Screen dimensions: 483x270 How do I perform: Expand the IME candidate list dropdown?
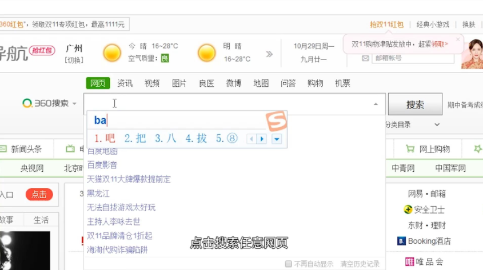pyautogui.click(x=277, y=139)
